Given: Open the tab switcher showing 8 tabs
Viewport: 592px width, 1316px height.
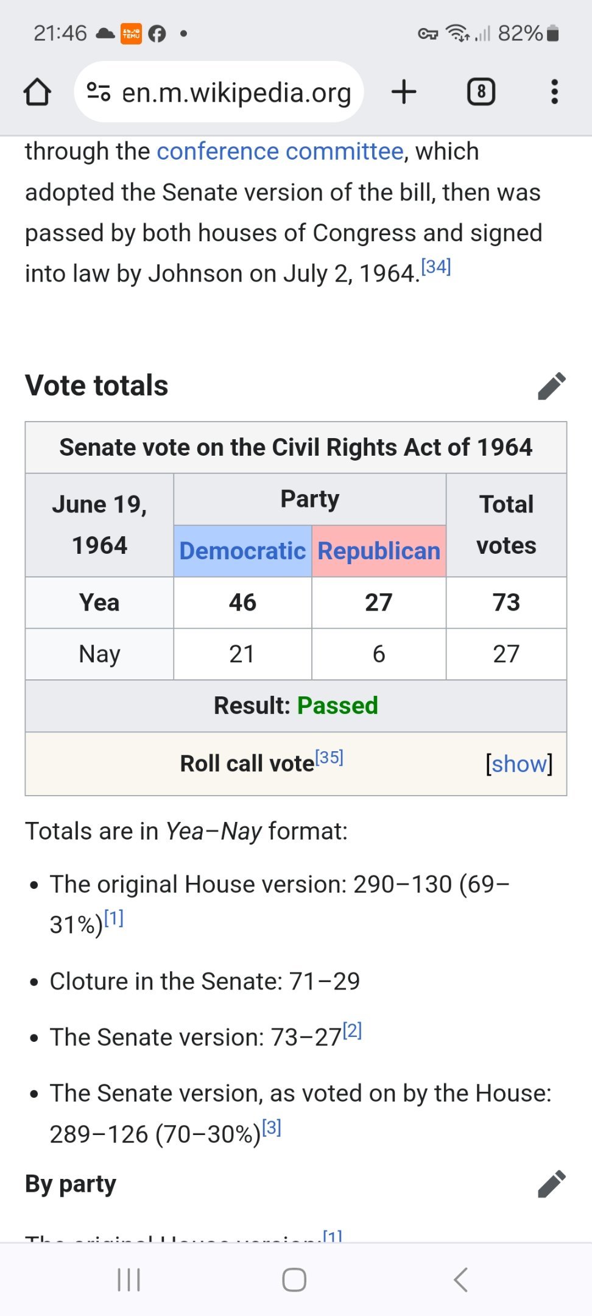Looking at the screenshot, I should click(x=481, y=92).
